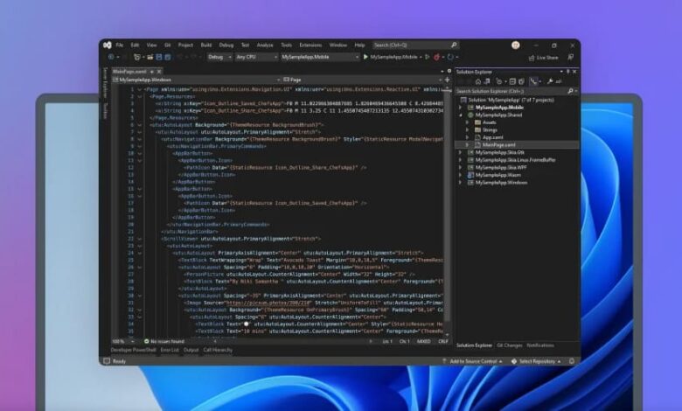Click Solution Explorer Home icon
This screenshot has width=682, height=411.
point(478,81)
